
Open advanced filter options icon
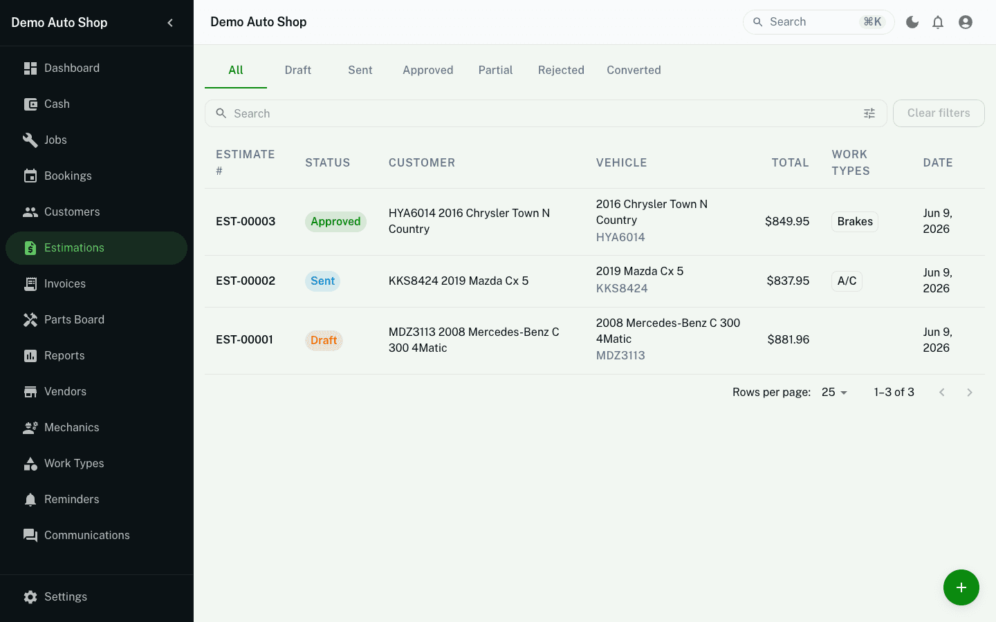(x=869, y=113)
